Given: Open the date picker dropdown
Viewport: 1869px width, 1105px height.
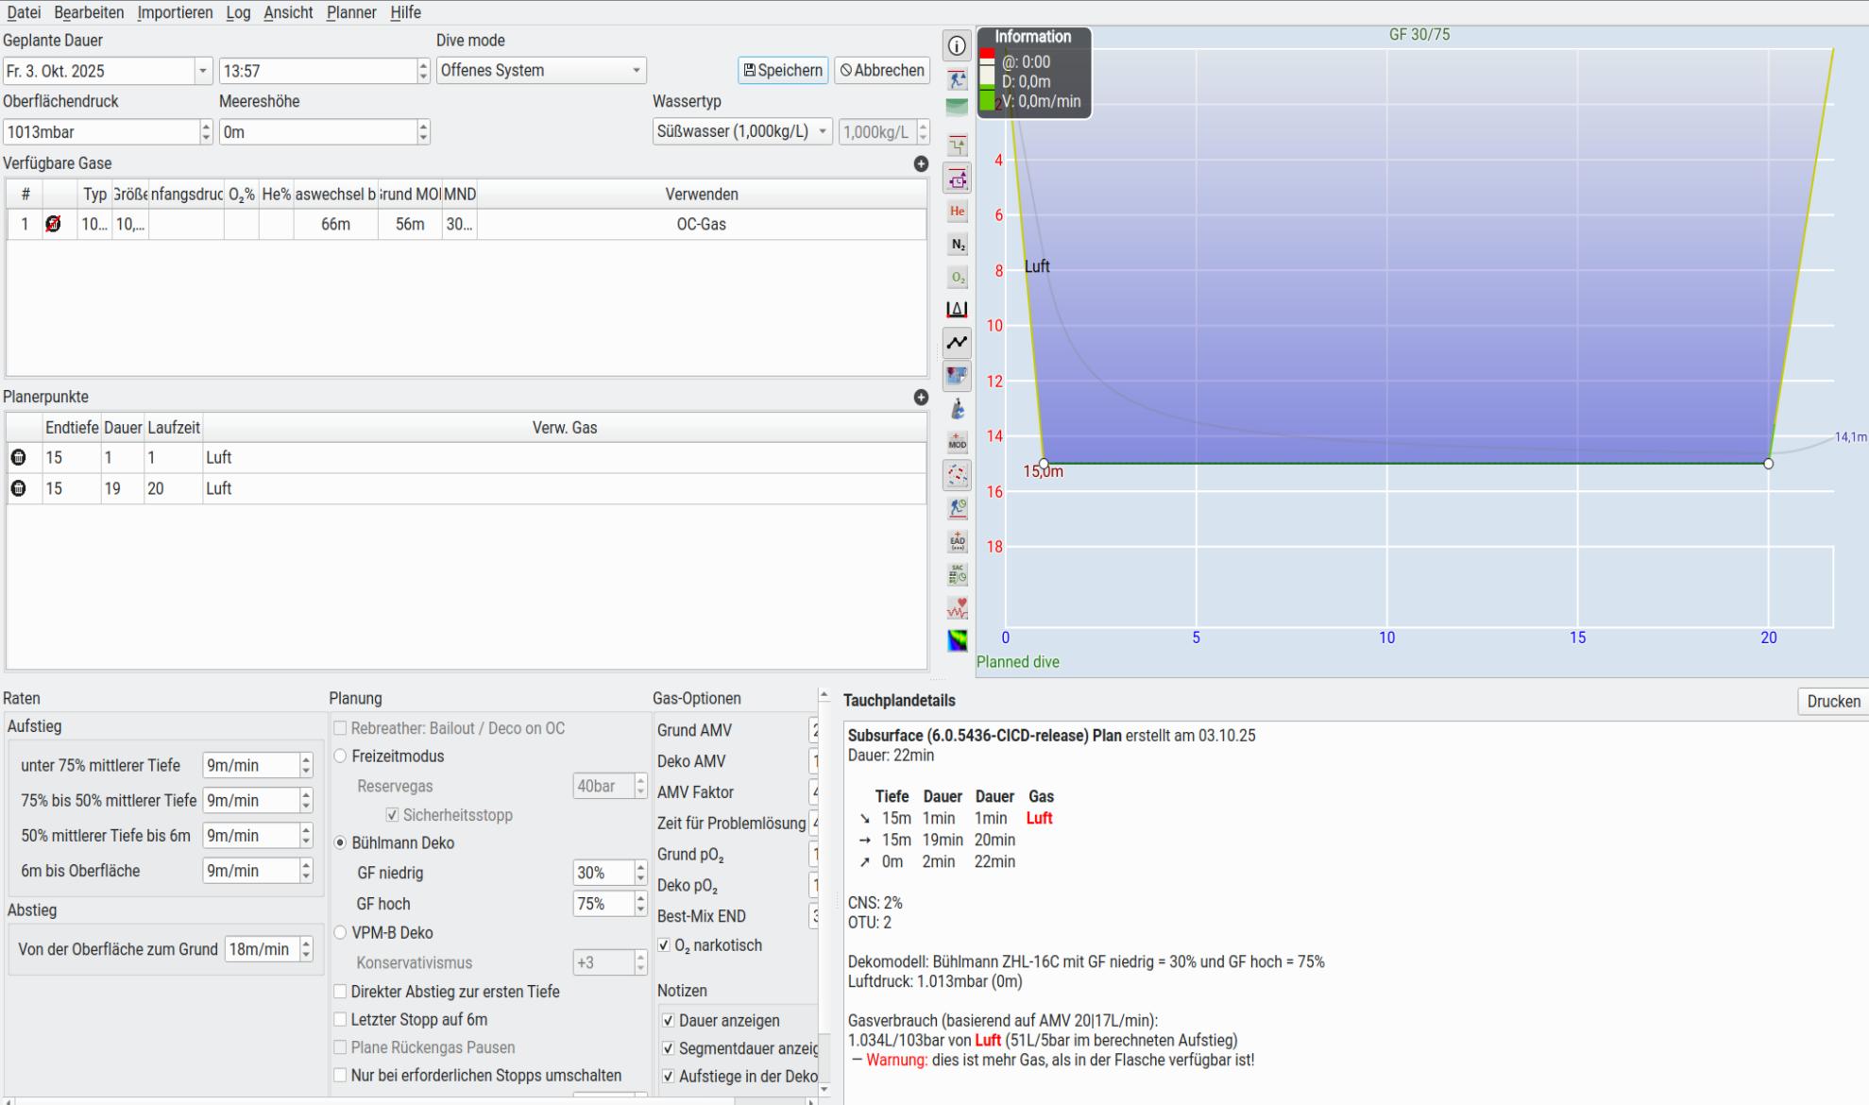Looking at the screenshot, I should (x=202, y=71).
